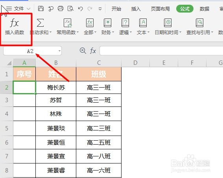Click the Print icon in quick toolbar

pos(61,9)
